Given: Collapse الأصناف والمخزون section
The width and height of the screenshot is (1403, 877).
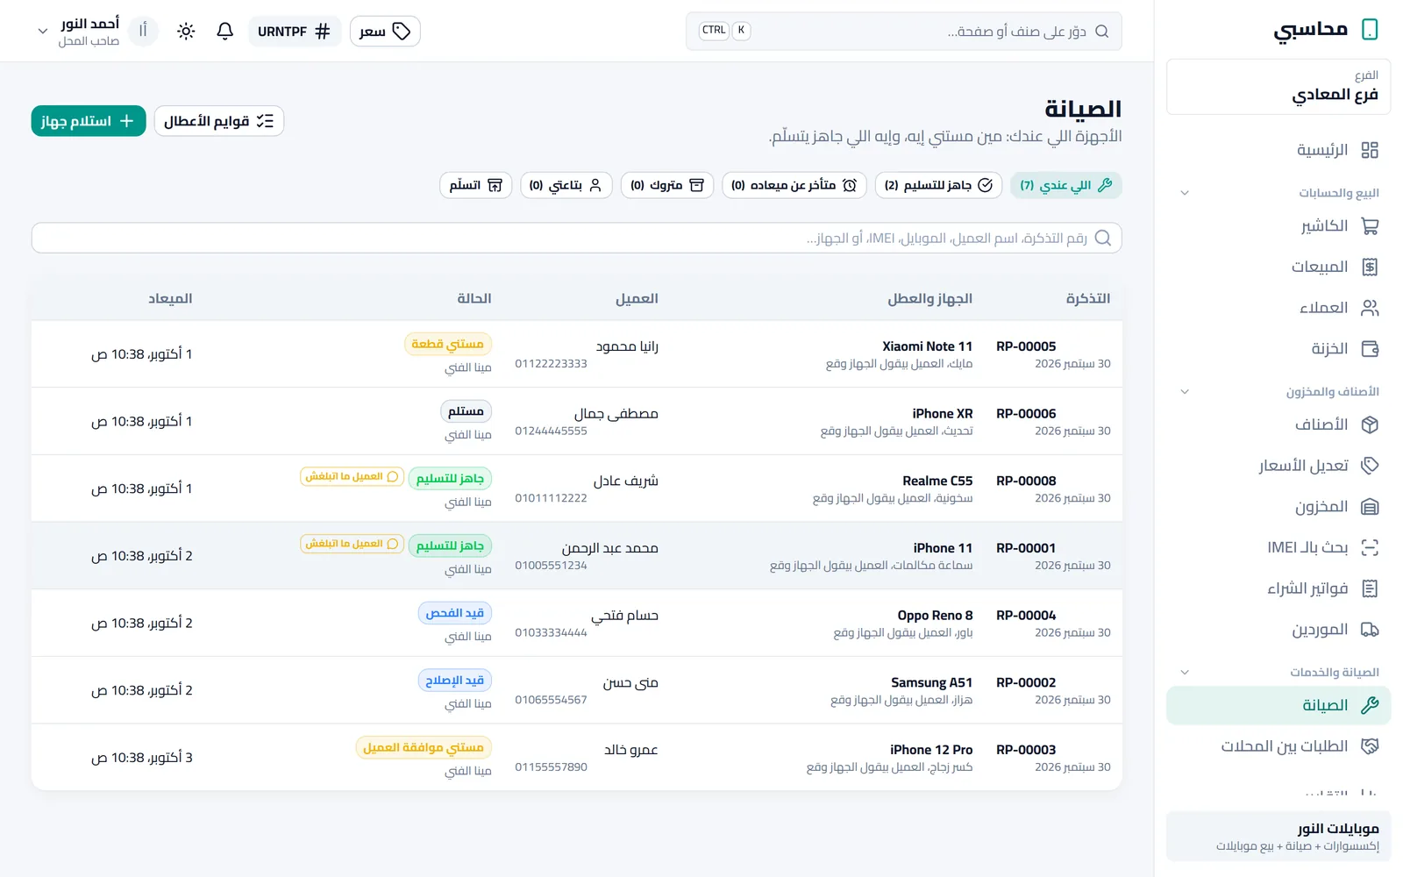Looking at the screenshot, I should tap(1185, 392).
